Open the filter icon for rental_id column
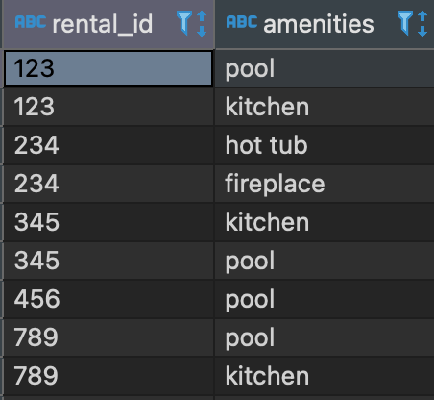 tap(184, 23)
